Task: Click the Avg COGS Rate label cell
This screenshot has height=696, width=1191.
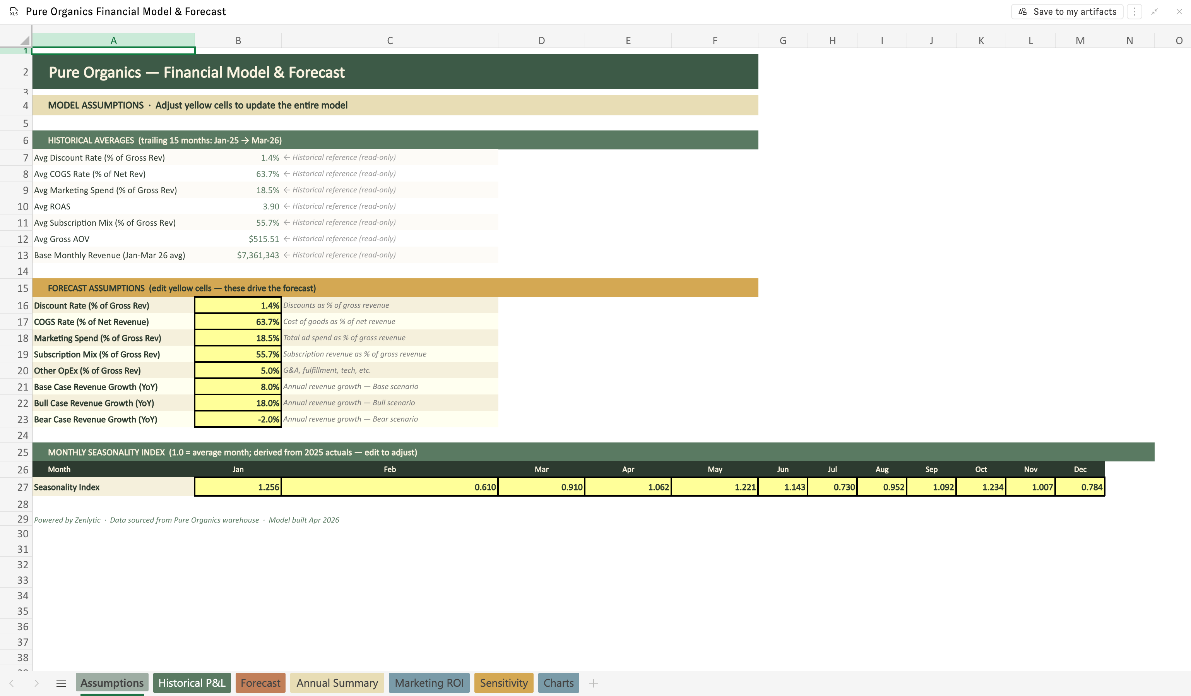Action: pos(113,173)
